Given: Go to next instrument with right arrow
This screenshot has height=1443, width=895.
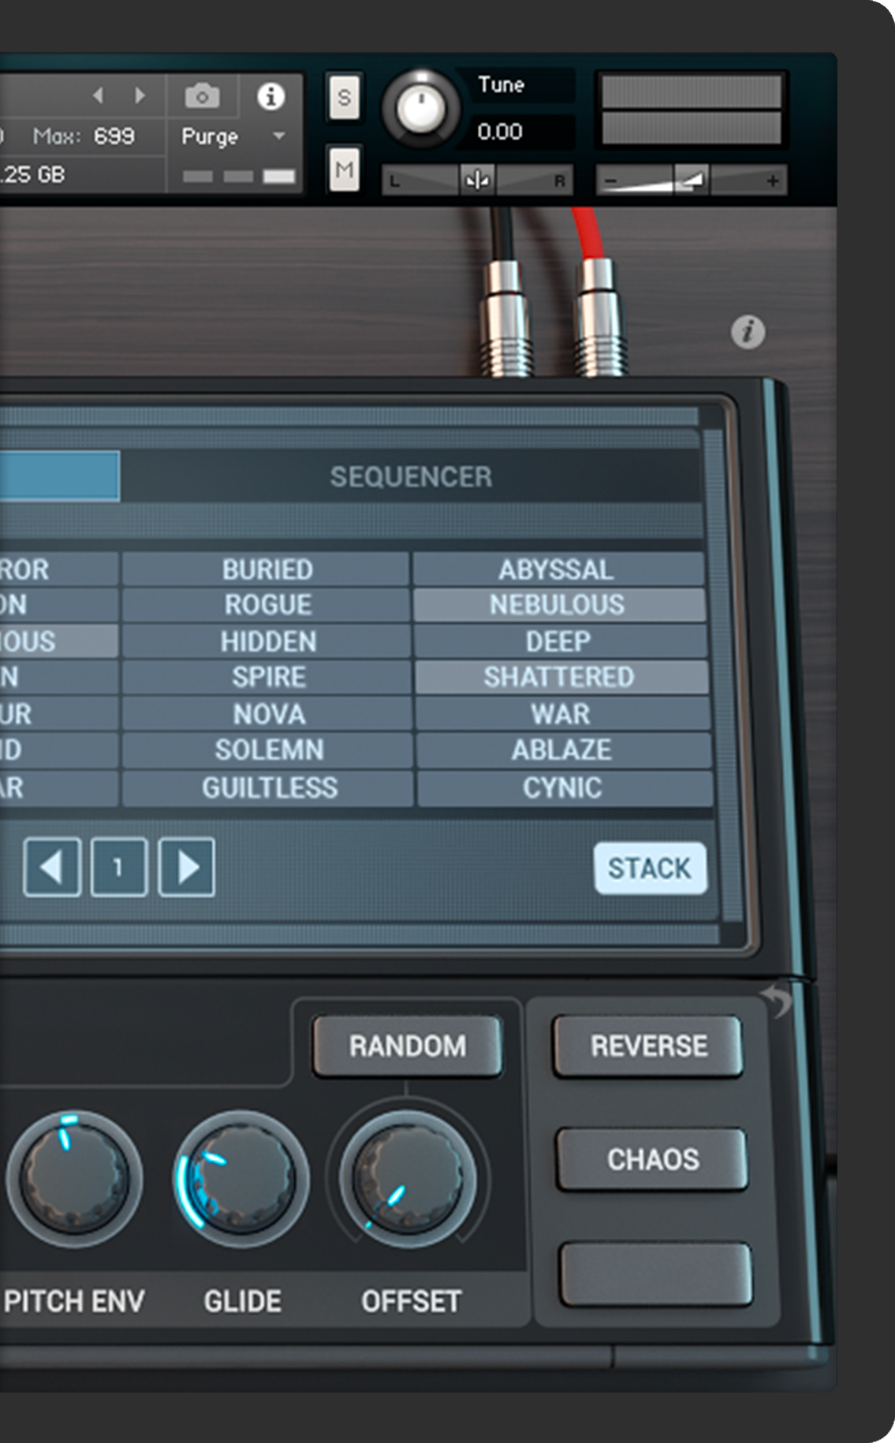Looking at the screenshot, I should coord(140,96).
